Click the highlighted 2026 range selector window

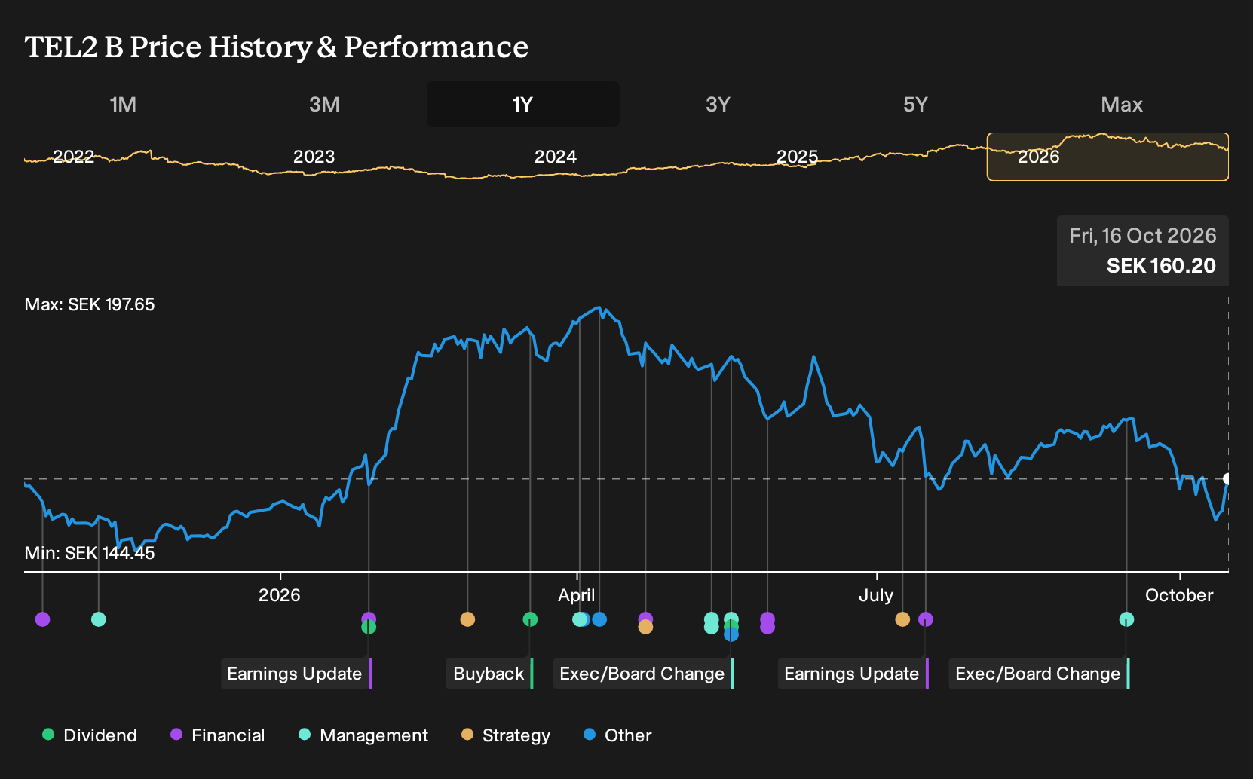coord(1107,157)
